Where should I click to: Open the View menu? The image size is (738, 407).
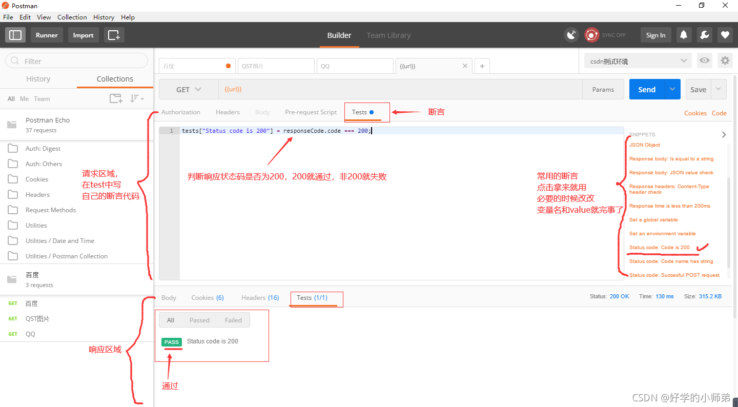coord(44,17)
